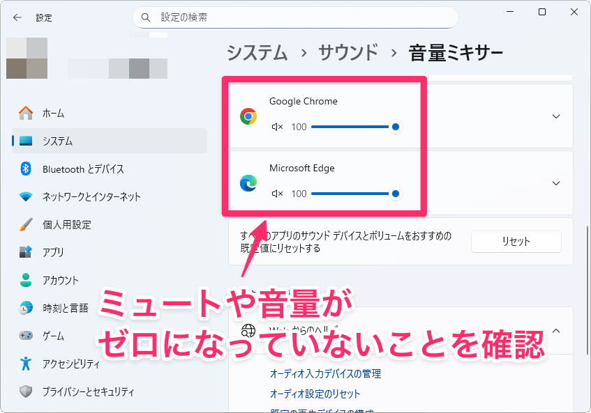Open ネットワークとインターネット settings
The height and width of the screenshot is (413, 591).
pos(91,197)
